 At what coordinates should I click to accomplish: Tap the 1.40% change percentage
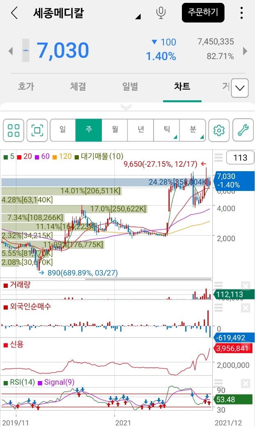(161, 56)
